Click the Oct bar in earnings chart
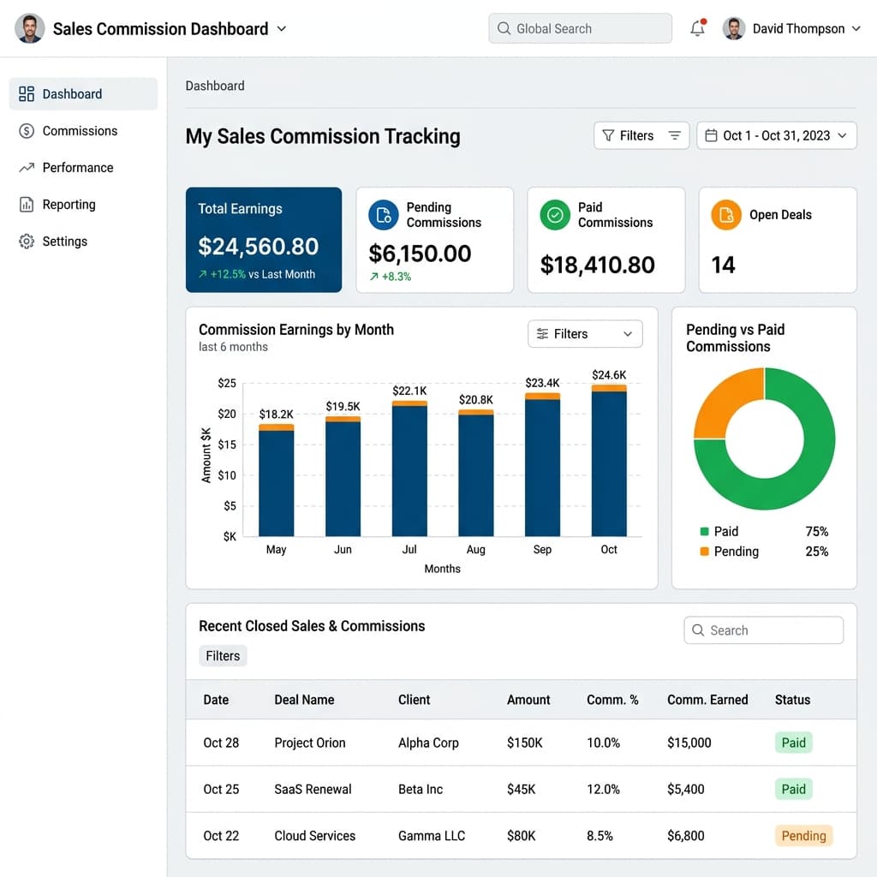The height and width of the screenshot is (877, 877). pos(609,461)
